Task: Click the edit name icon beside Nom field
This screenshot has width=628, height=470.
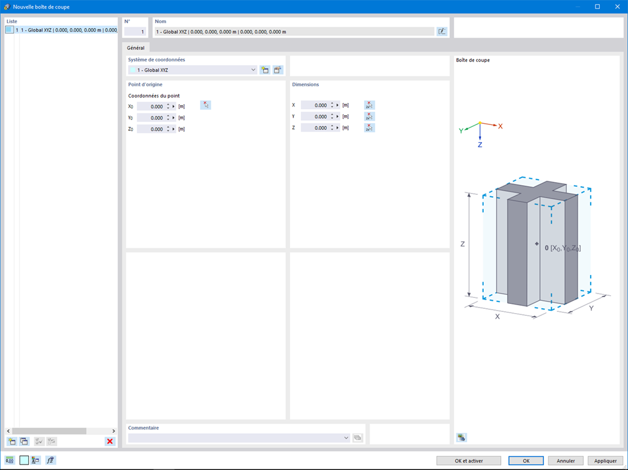Action: 442,31
